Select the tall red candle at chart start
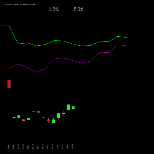 point(9,84)
